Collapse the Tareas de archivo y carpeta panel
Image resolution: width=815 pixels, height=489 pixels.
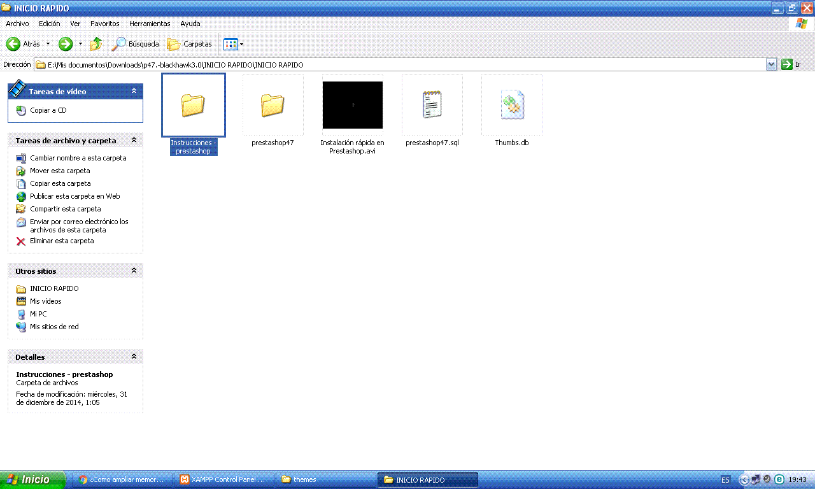click(x=134, y=140)
